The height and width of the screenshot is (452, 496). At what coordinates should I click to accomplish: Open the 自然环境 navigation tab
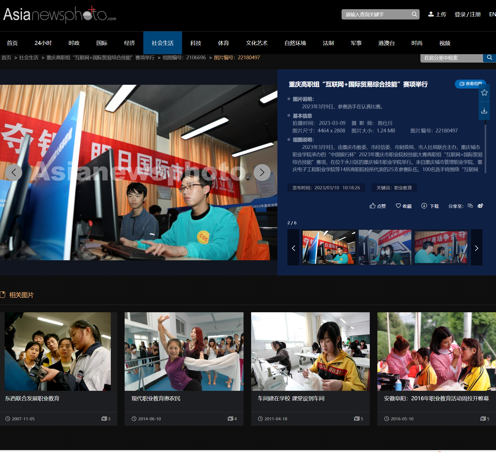295,43
